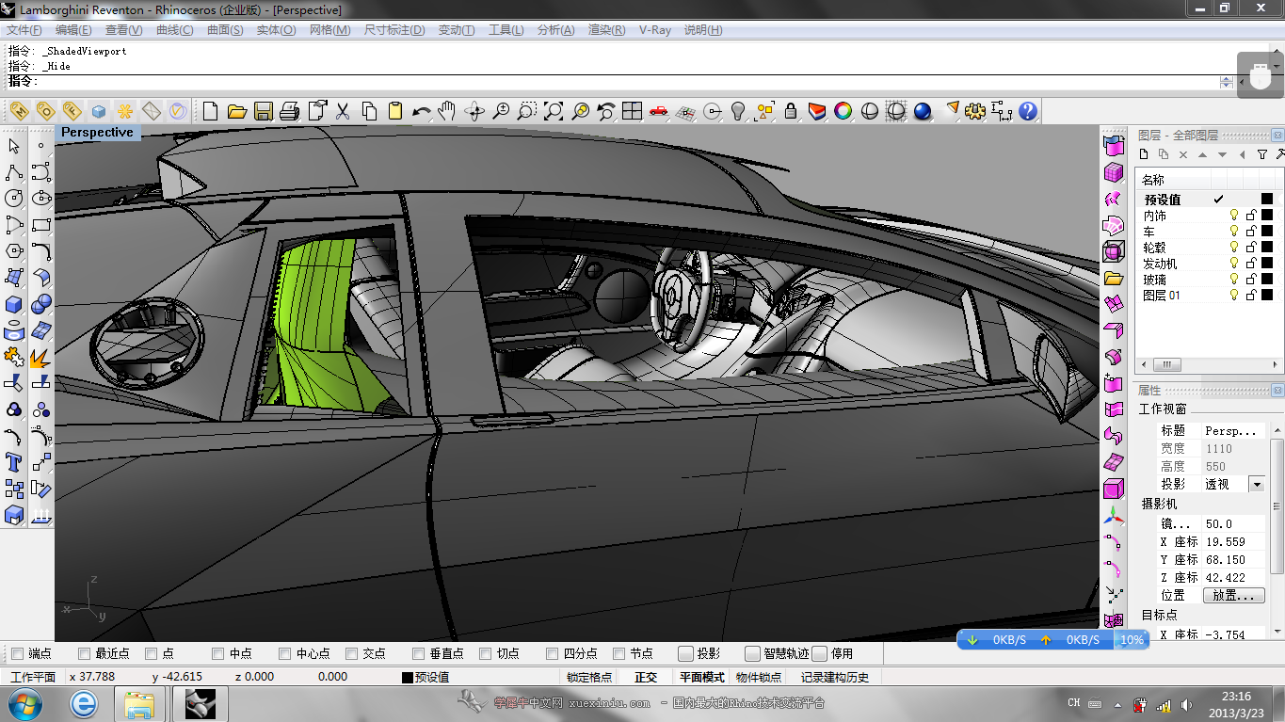Click the red car icon
Screen dimensions: 1285x722
tap(659, 111)
